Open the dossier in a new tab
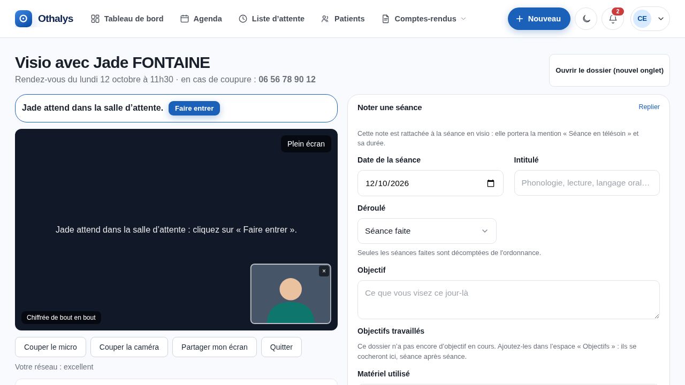The width and height of the screenshot is (685, 385). (x=610, y=70)
